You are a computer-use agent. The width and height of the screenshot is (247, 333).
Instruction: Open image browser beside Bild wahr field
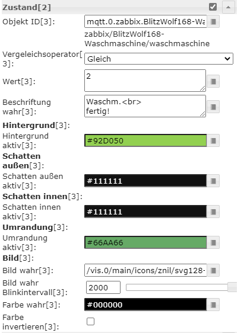pos(213,270)
